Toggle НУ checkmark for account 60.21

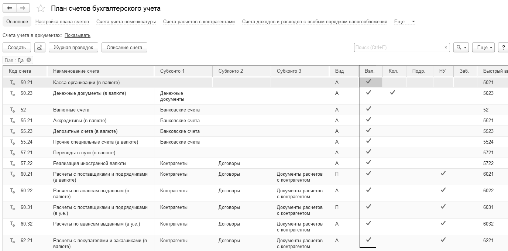coord(443,173)
